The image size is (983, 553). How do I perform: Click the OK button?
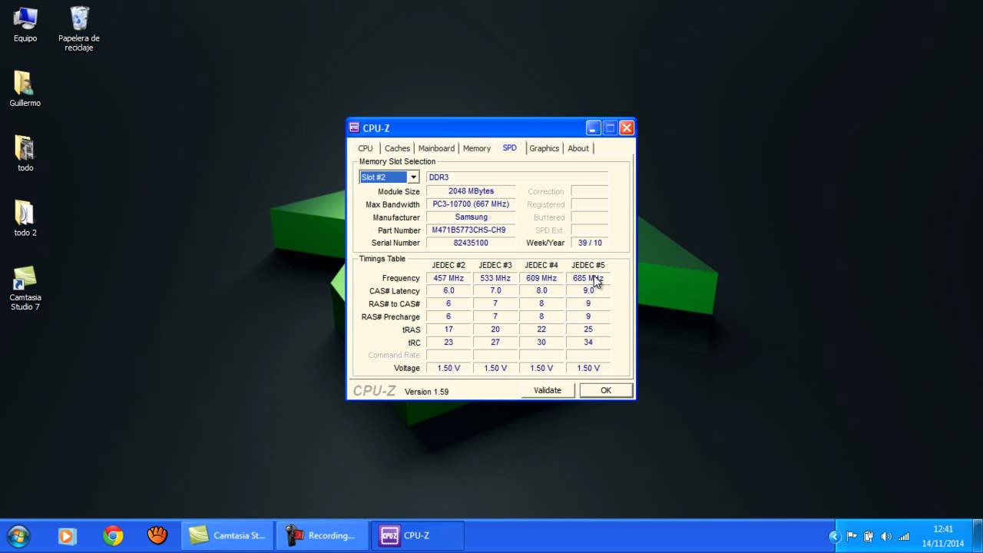point(606,390)
